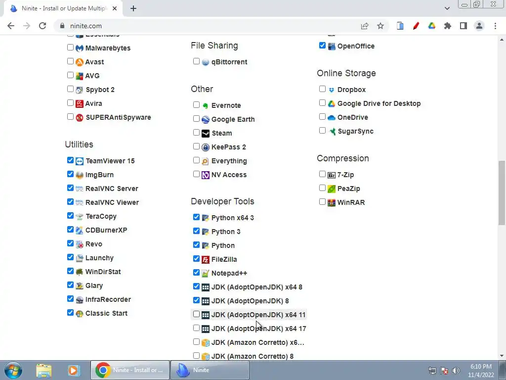Open the Chrome three-dot menu
The width and height of the screenshot is (506, 380).
click(495, 26)
